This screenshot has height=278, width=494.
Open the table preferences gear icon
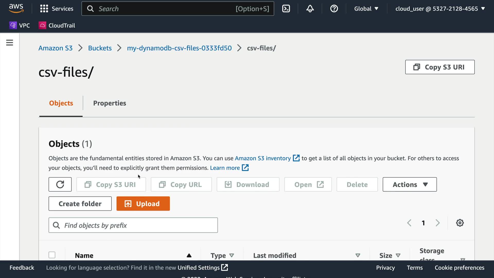click(x=460, y=223)
